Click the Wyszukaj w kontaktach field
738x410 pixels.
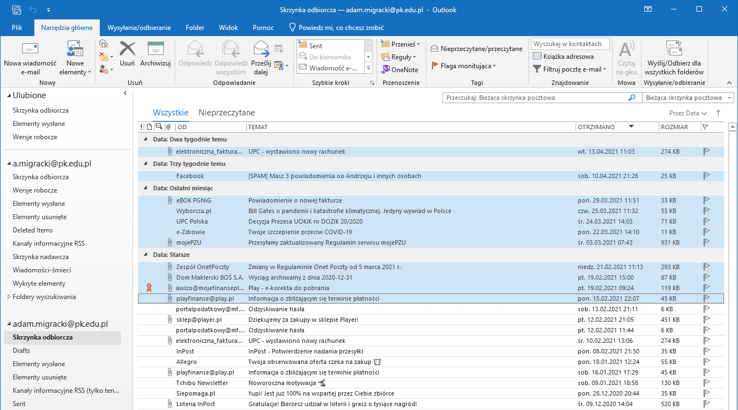570,44
